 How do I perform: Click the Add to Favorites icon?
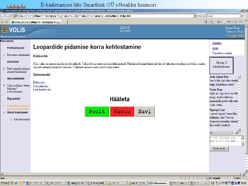point(7,22)
